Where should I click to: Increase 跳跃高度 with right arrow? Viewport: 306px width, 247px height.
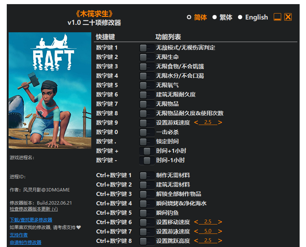[220, 241]
